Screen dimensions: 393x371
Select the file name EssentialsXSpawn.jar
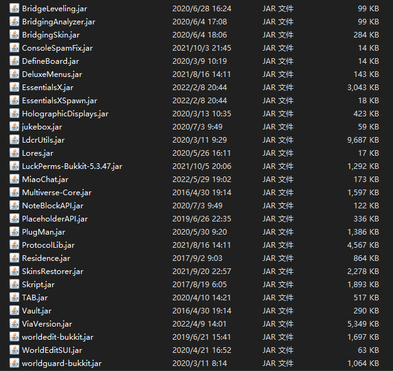(60, 101)
